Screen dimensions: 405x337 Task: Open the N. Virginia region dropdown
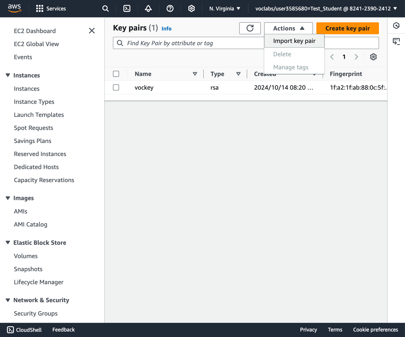click(x=225, y=9)
